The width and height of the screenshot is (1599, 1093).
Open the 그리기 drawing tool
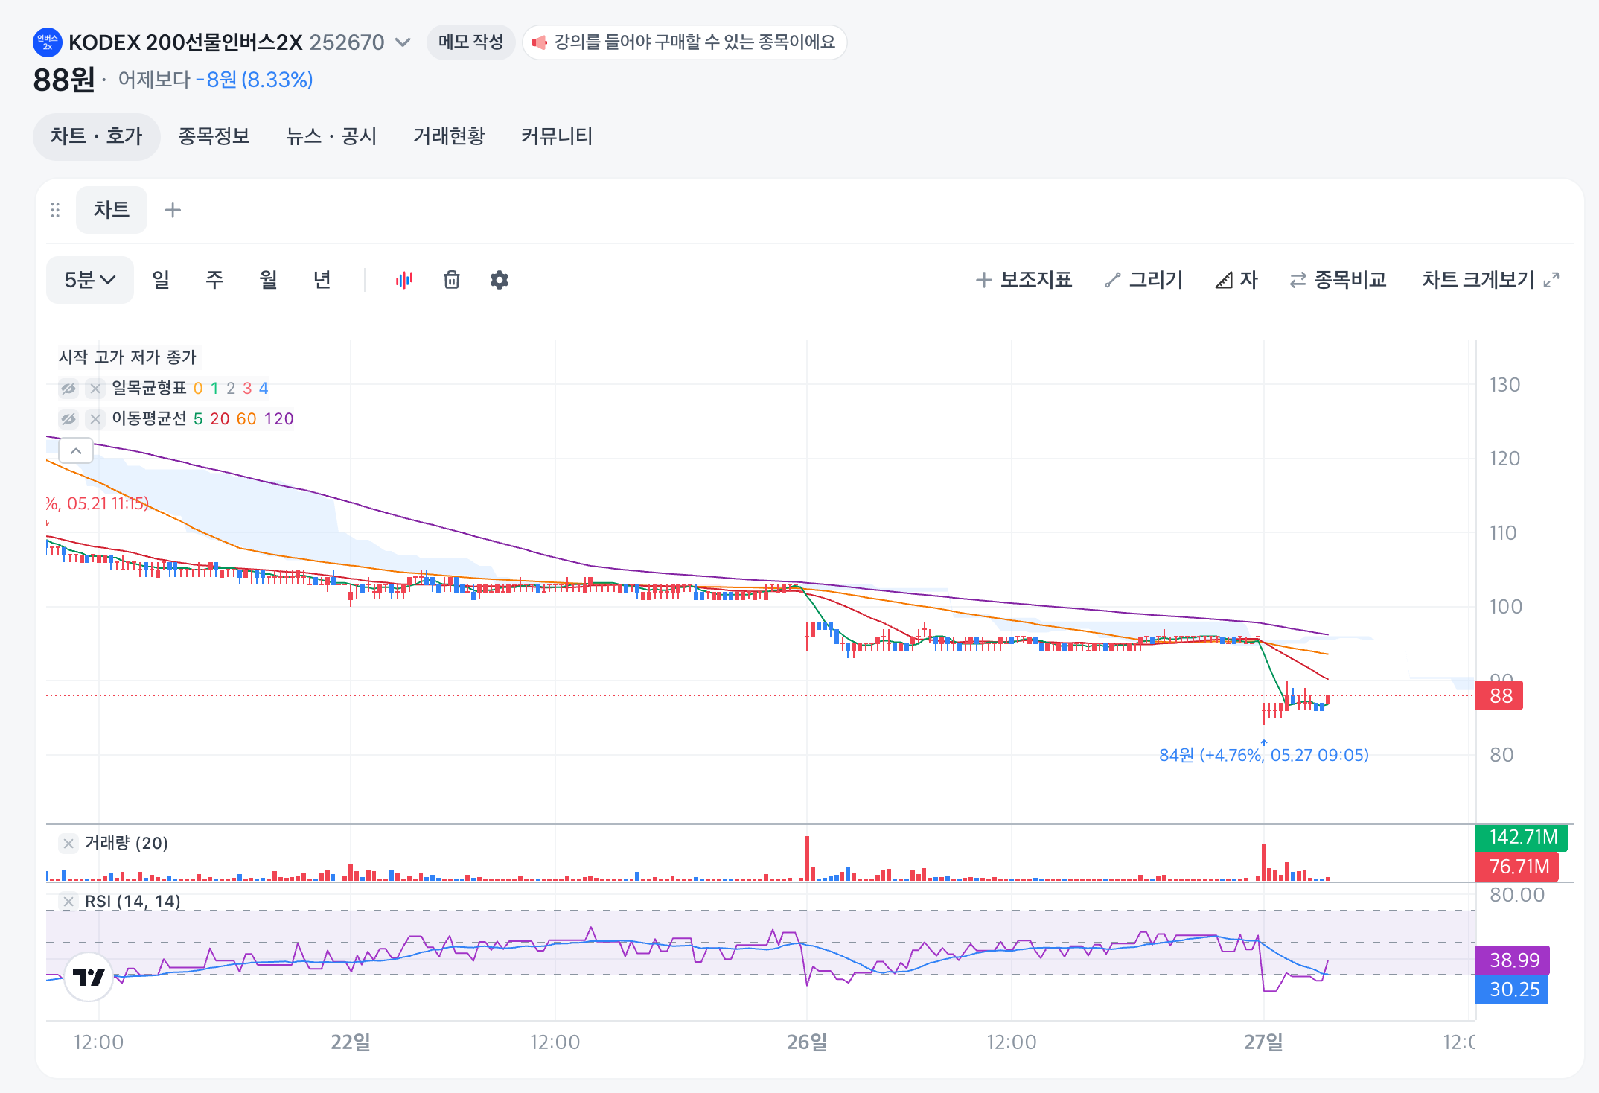1144,280
